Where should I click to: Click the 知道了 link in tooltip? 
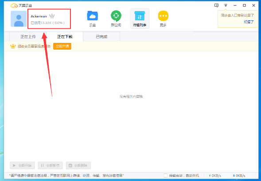pyautogui.click(x=249, y=22)
